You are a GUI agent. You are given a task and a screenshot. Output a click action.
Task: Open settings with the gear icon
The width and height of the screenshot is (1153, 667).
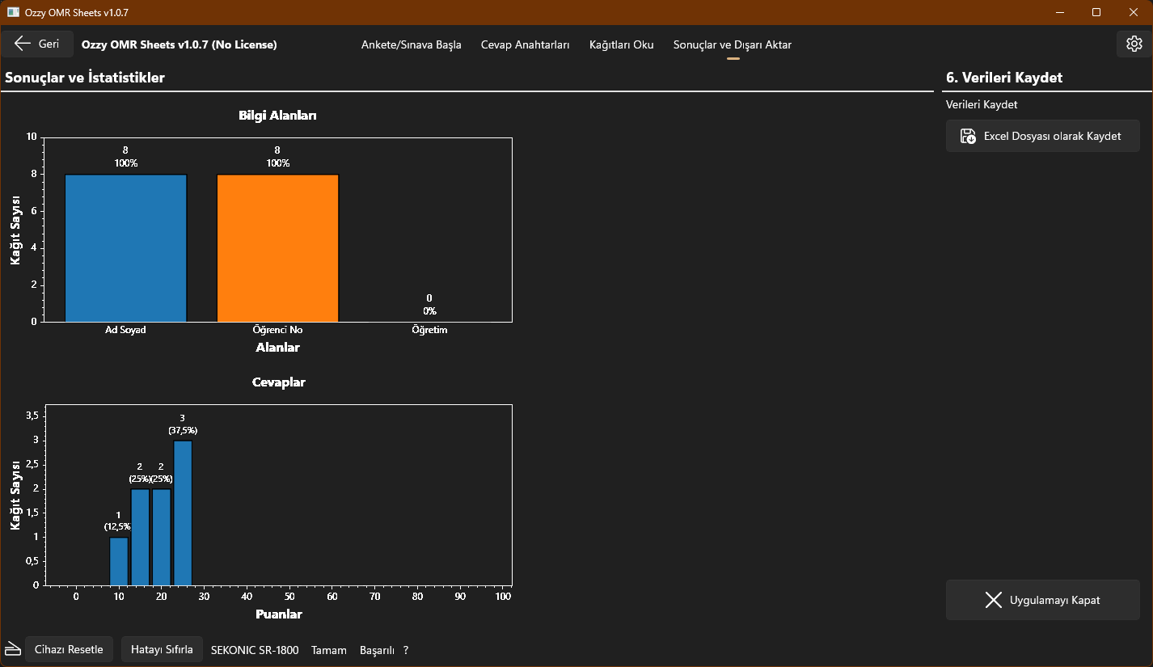(x=1134, y=44)
